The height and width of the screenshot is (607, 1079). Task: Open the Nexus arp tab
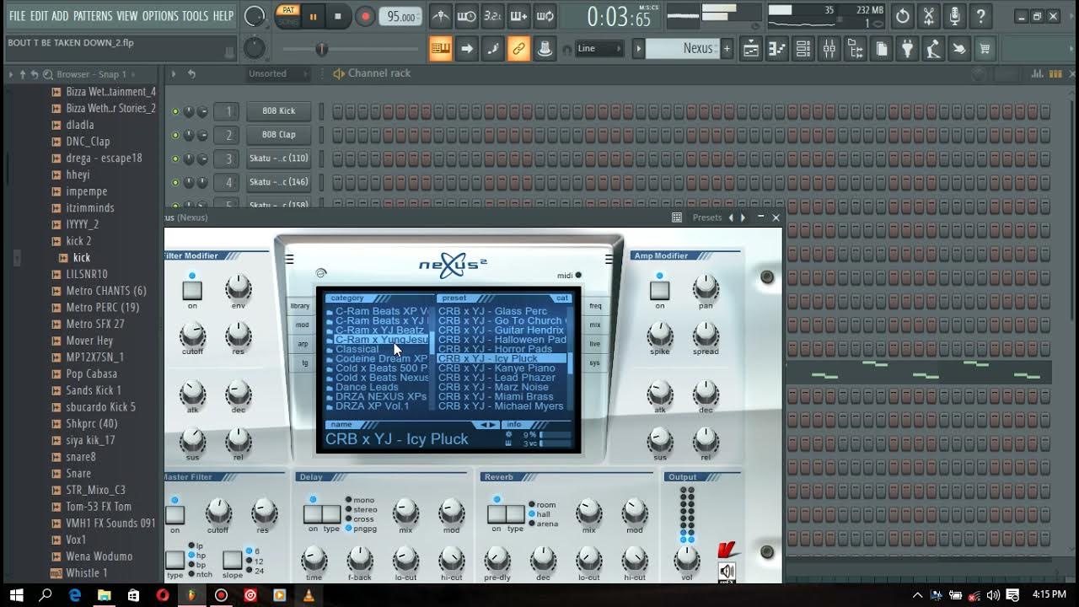point(302,344)
